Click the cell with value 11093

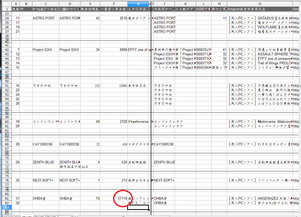pyautogui.click(x=114, y=86)
